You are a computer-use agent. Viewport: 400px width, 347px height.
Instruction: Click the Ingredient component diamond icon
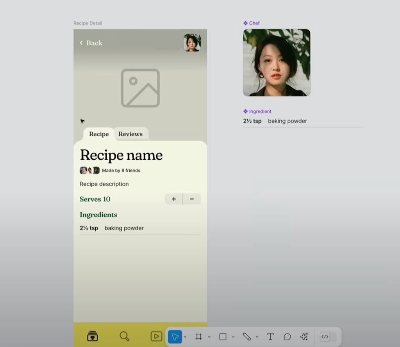tap(245, 111)
